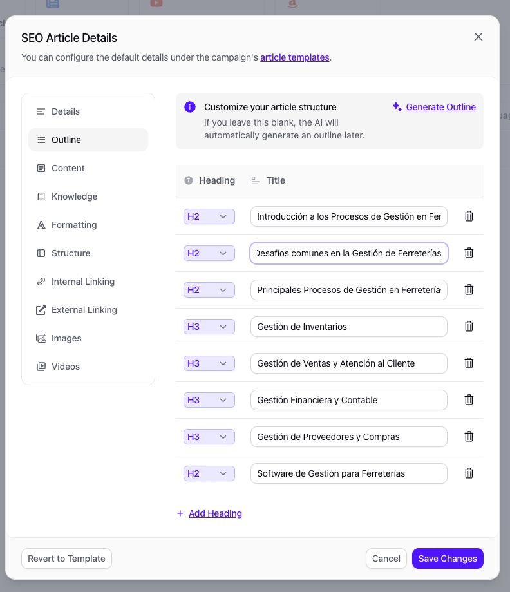Cancel the article detail changes

pos(386,559)
